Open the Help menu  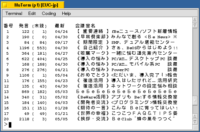pyautogui.click(x=66, y=13)
